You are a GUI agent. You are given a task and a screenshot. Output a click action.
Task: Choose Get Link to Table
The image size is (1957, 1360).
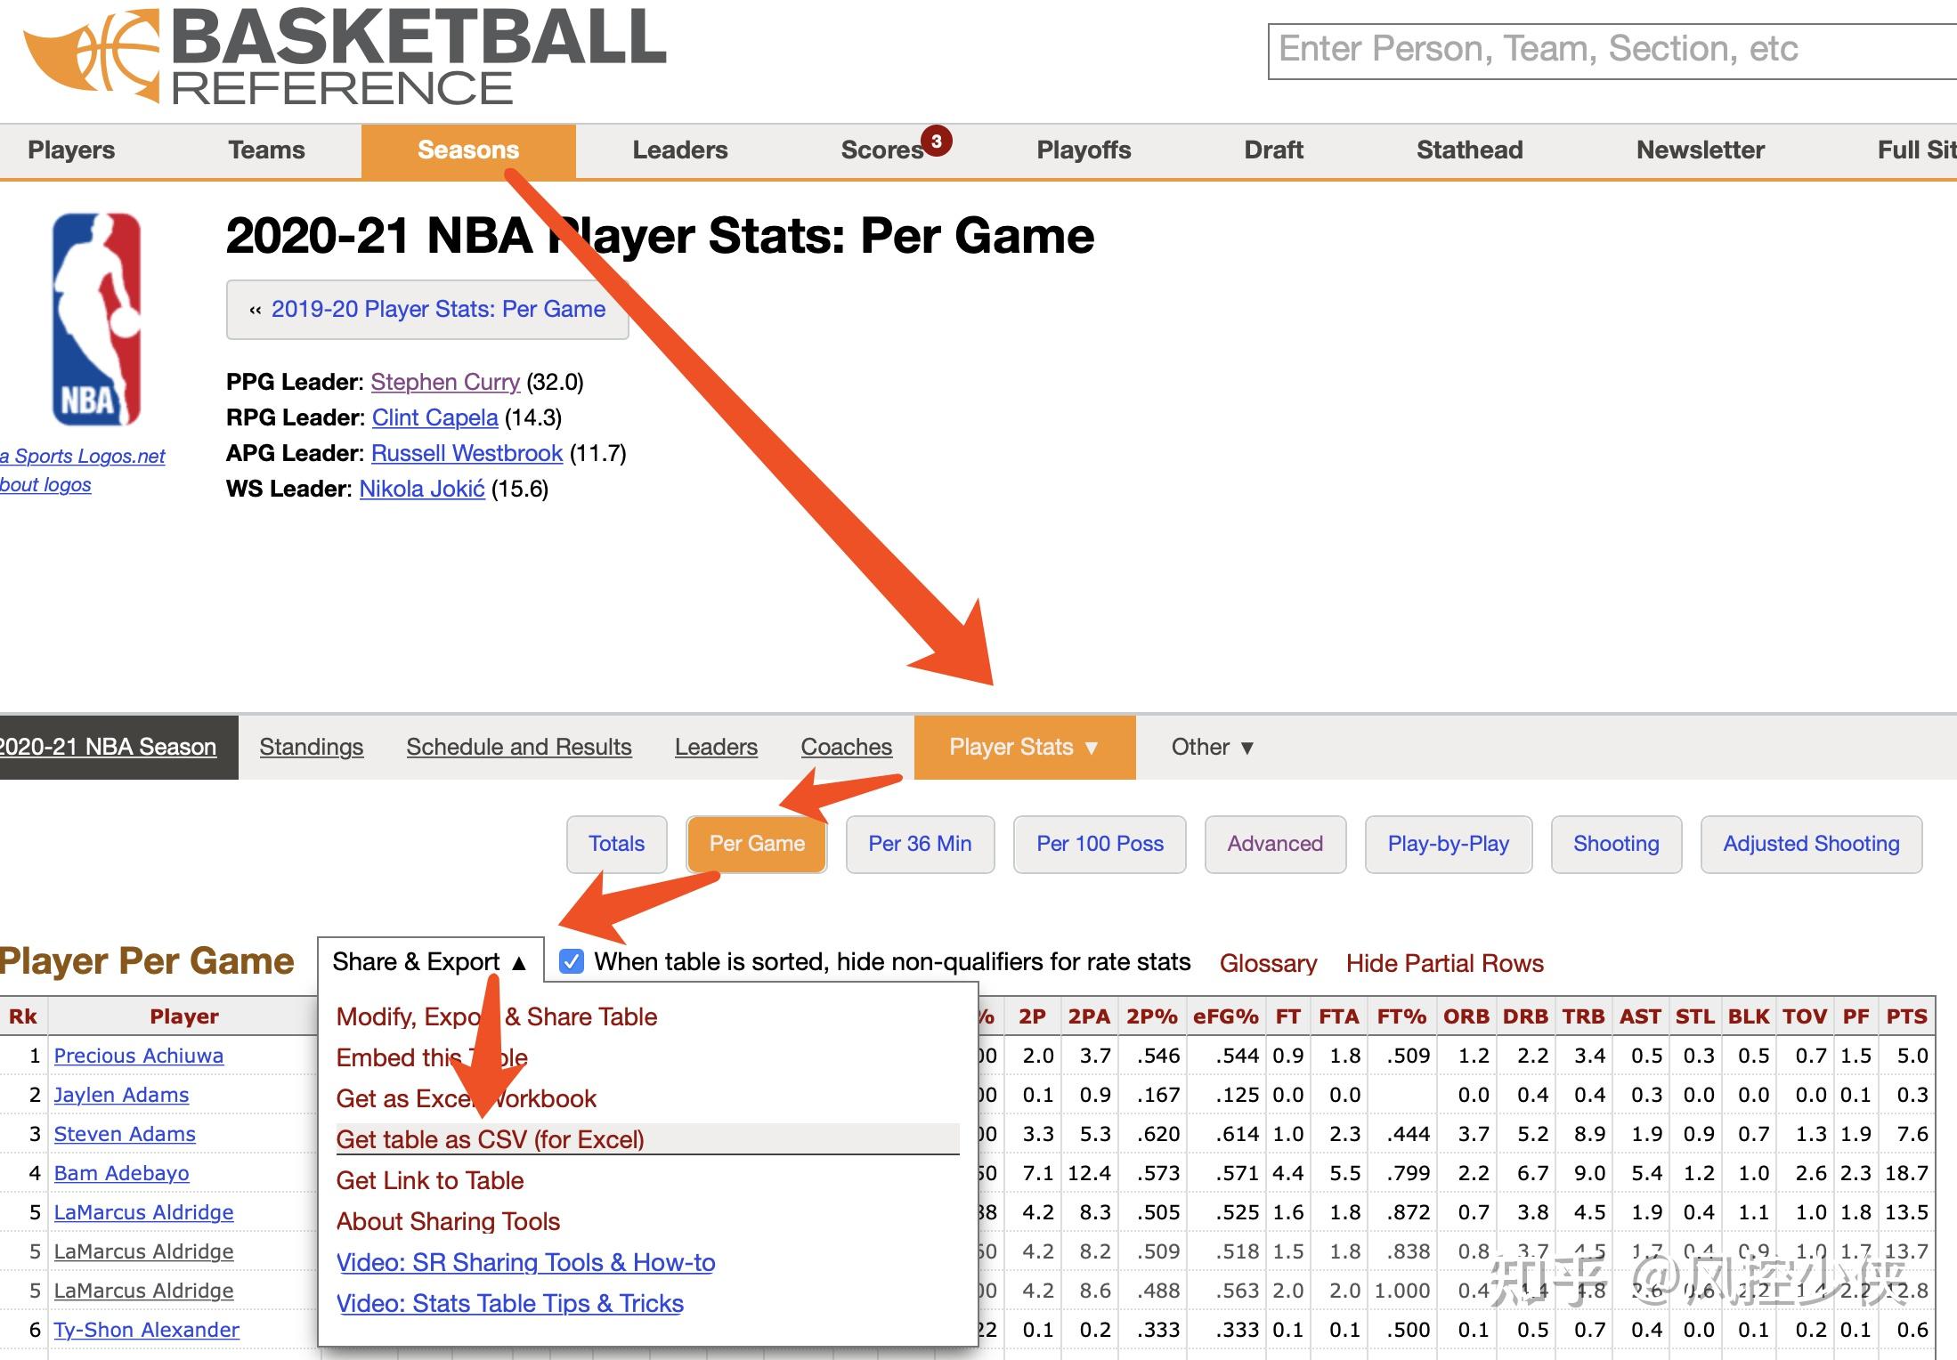pyautogui.click(x=430, y=1180)
